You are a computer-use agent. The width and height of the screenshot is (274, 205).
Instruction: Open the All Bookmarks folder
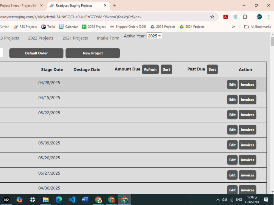click(x=257, y=27)
